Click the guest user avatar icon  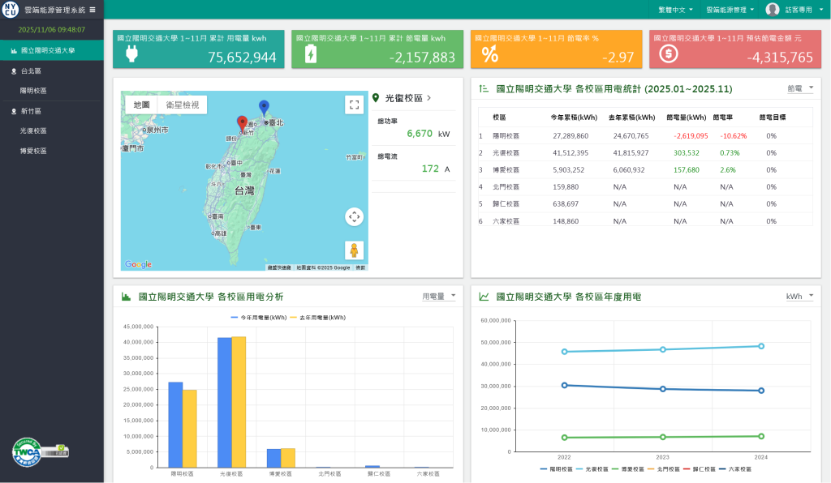(773, 10)
